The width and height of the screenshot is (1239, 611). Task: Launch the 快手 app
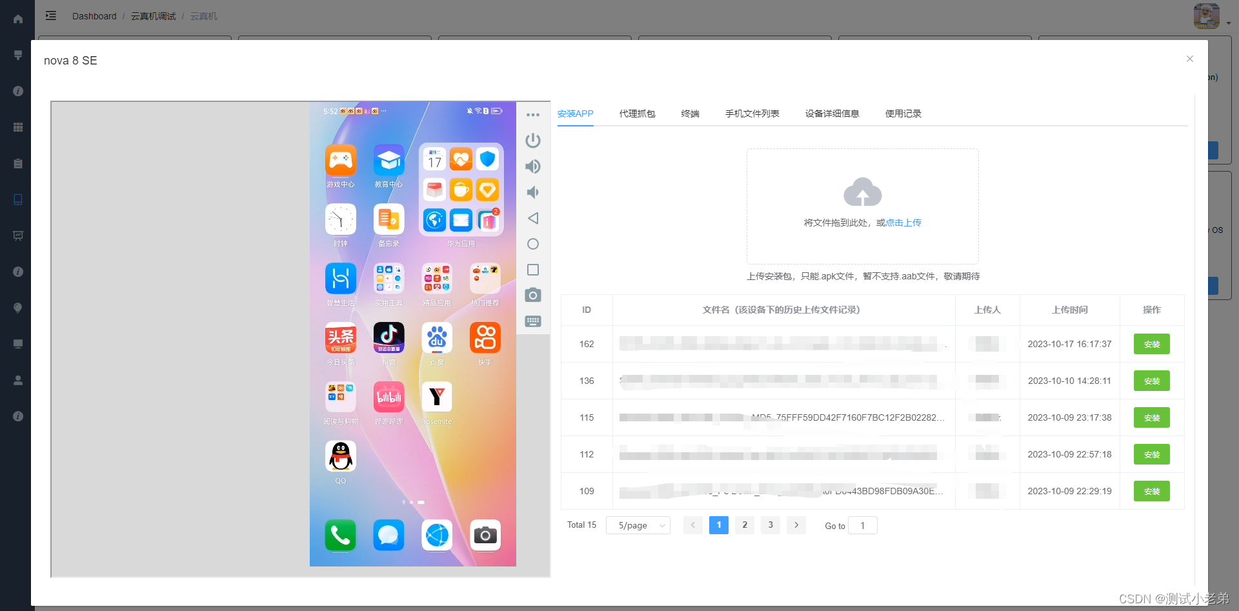(x=485, y=338)
